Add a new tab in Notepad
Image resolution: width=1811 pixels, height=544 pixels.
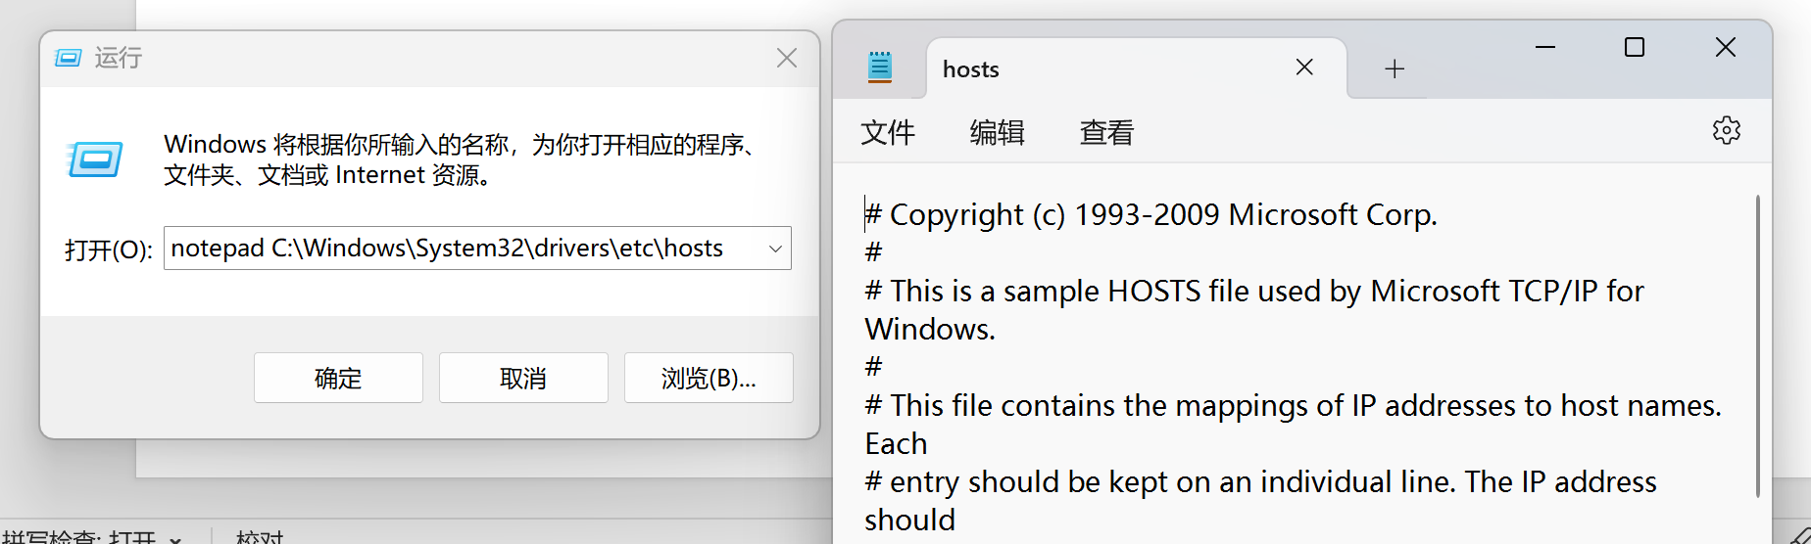1395,68
